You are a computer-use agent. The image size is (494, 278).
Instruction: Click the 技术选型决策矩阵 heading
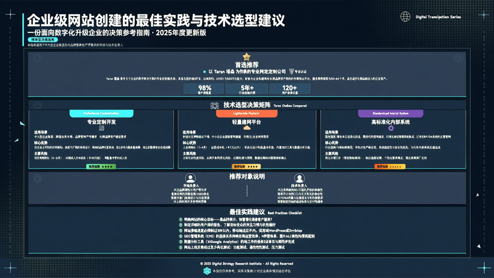click(247, 105)
